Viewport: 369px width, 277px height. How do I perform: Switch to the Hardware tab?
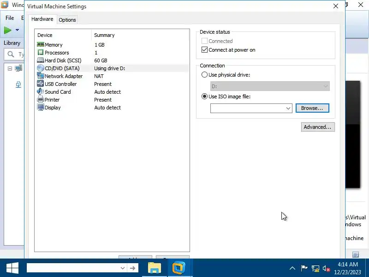click(42, 19)
